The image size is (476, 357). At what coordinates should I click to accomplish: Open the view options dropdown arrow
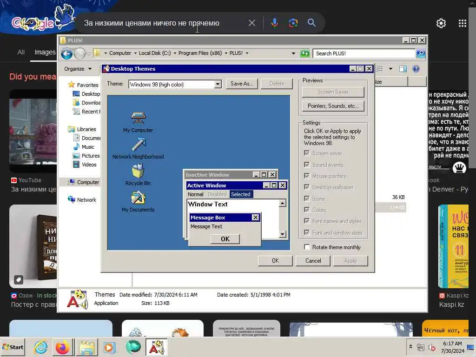pos(390,69)
